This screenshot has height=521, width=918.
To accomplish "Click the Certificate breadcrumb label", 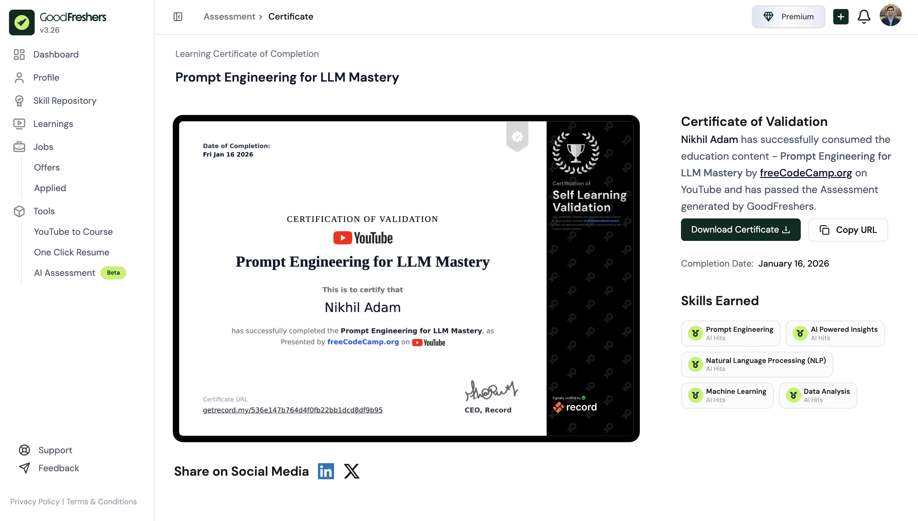I will [x=291, y=17].
